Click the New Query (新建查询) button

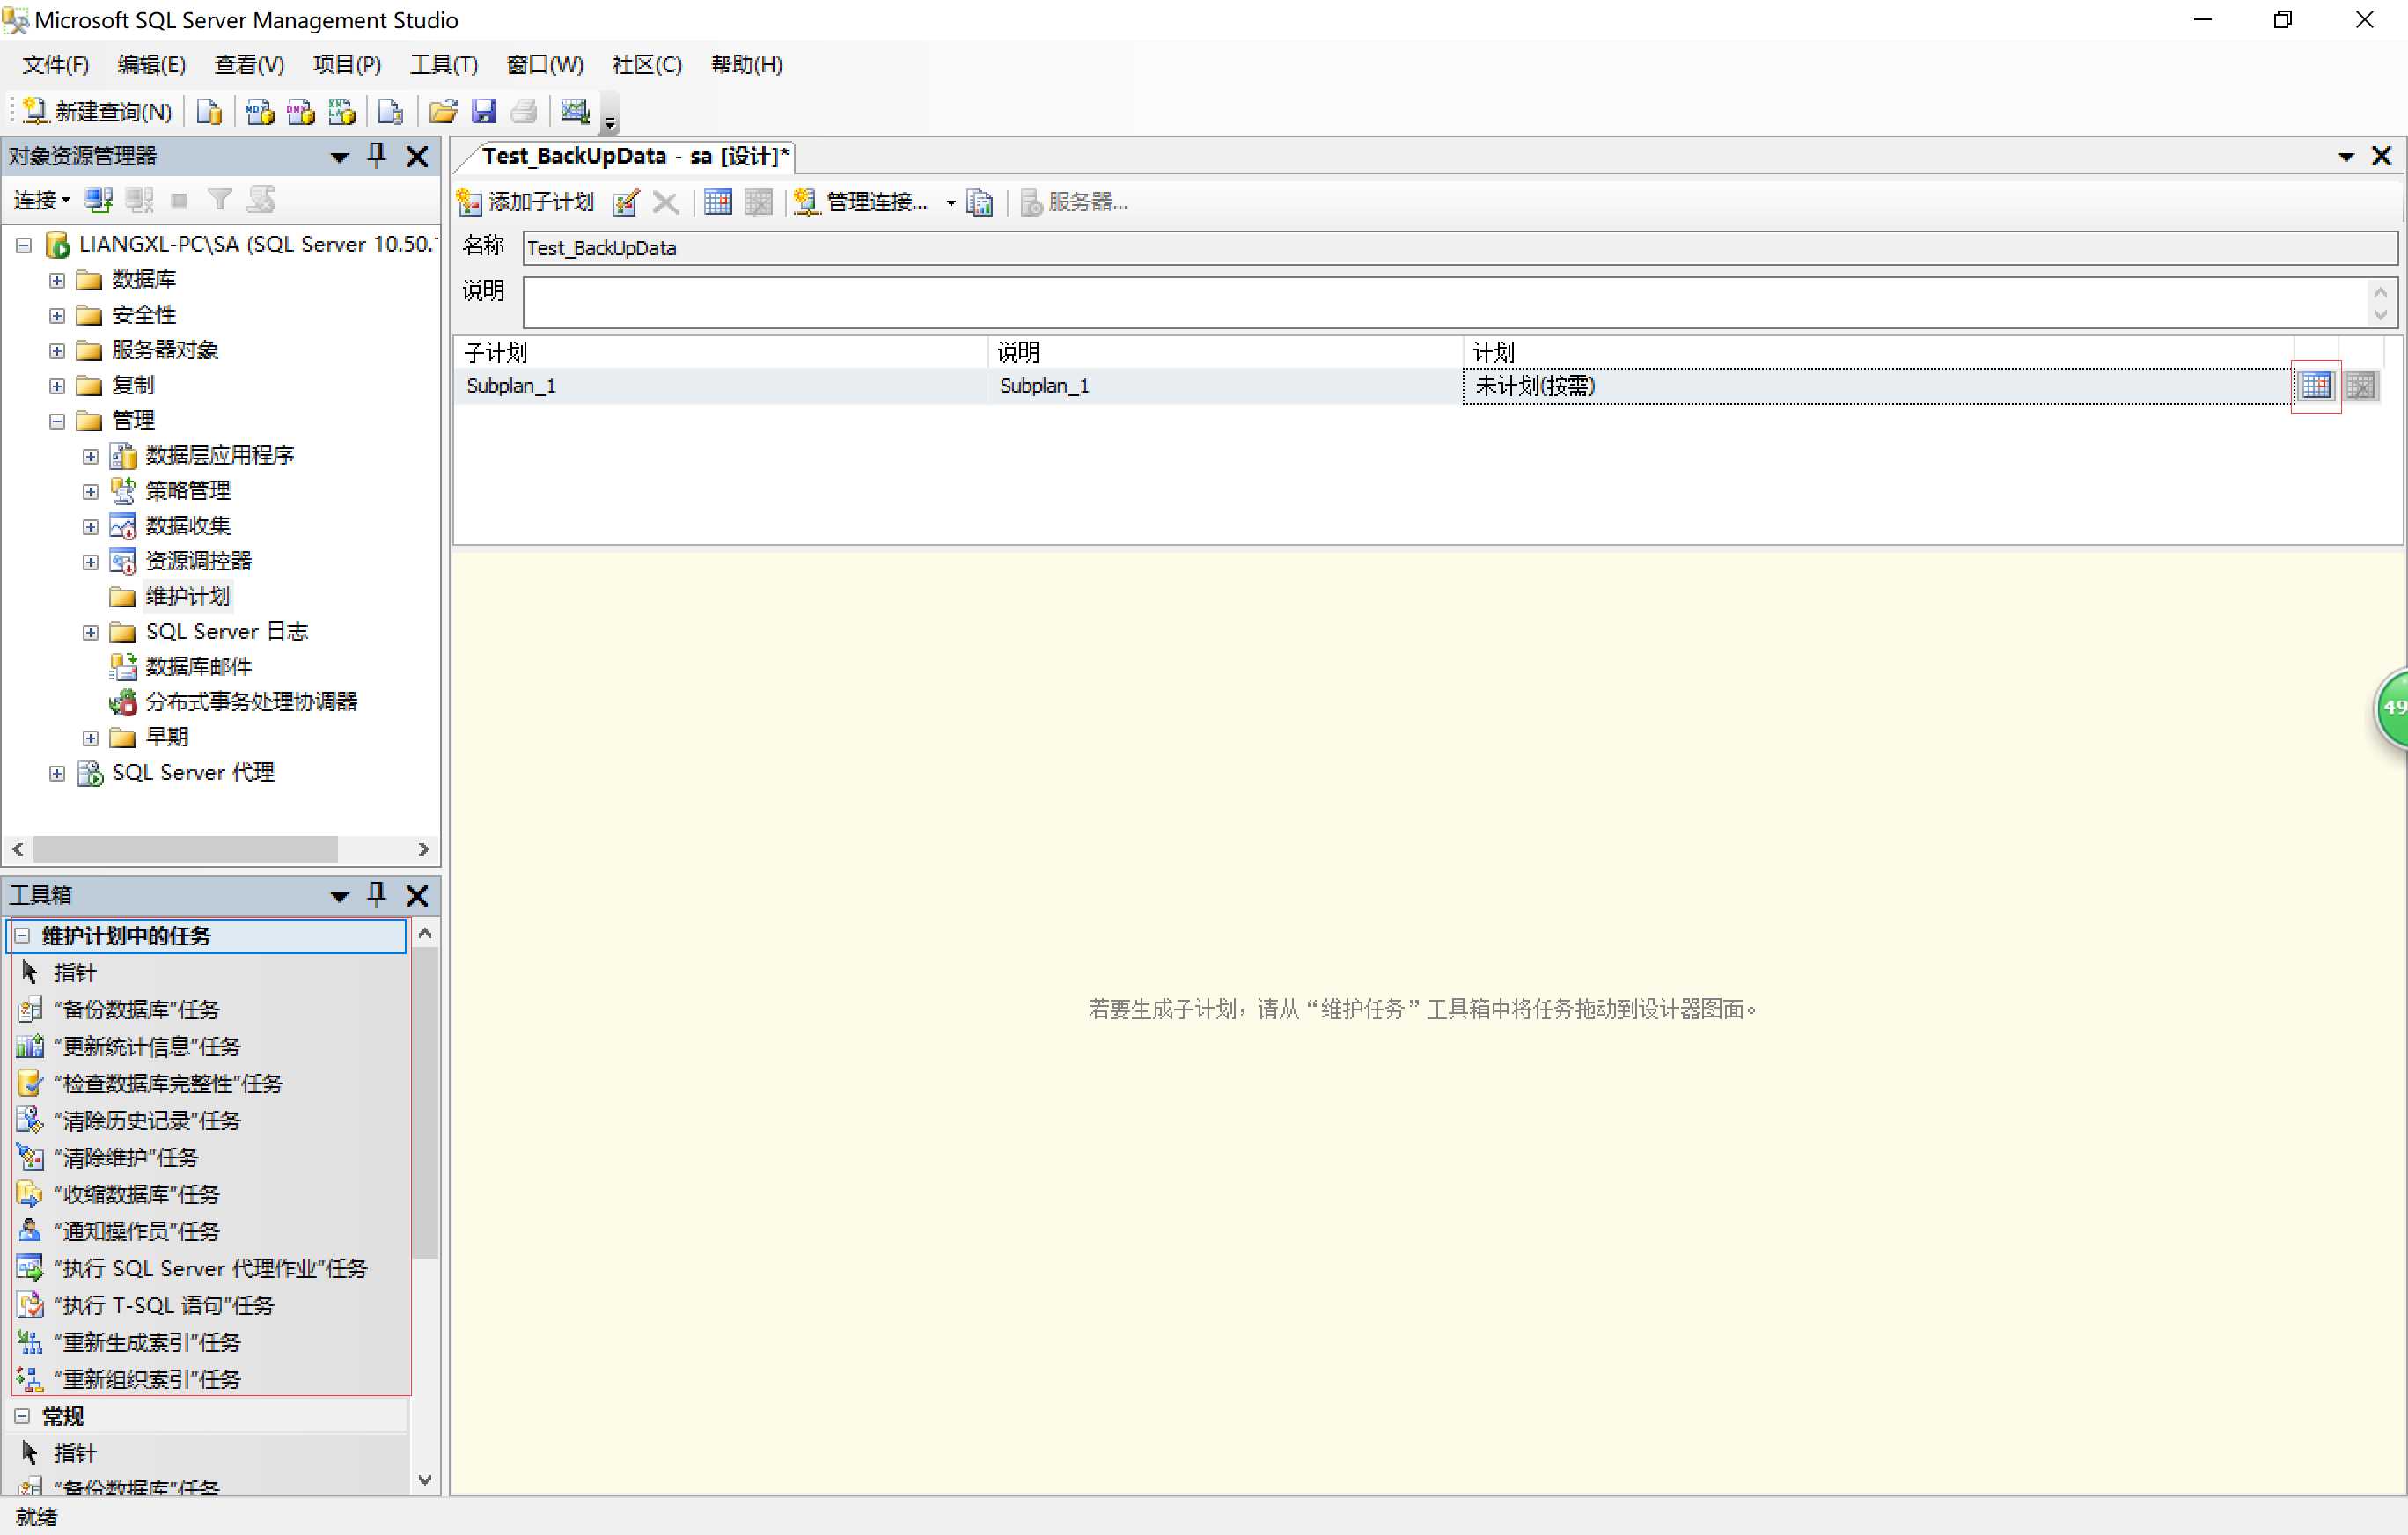point(97,111)
